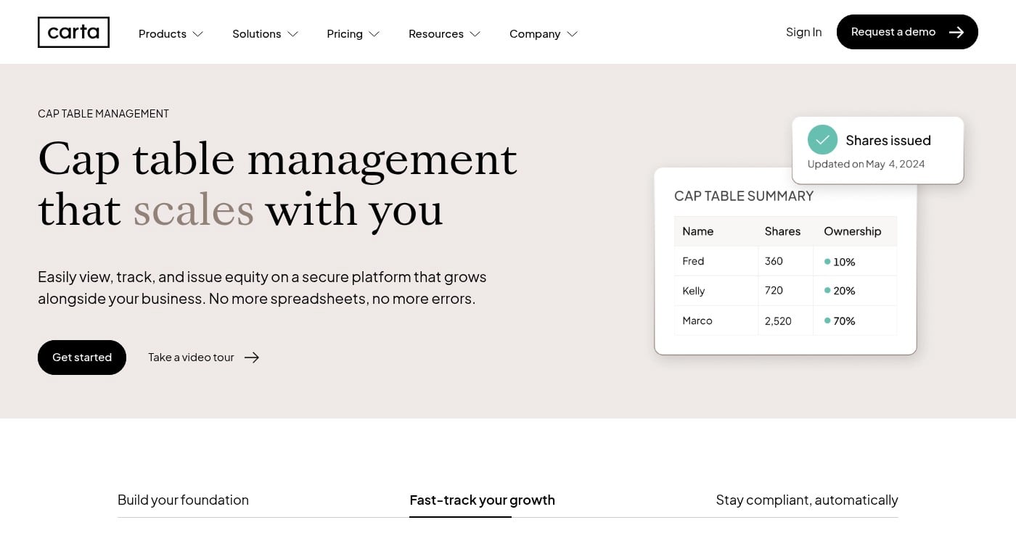Image resolution: width=1016 pixels, height=533 pixels.
Task: Click the Carta logo
Action: [x=73, y=32]
